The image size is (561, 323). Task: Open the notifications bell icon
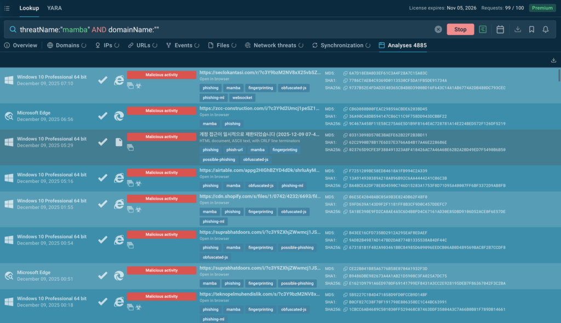click(x=546, y=30)
